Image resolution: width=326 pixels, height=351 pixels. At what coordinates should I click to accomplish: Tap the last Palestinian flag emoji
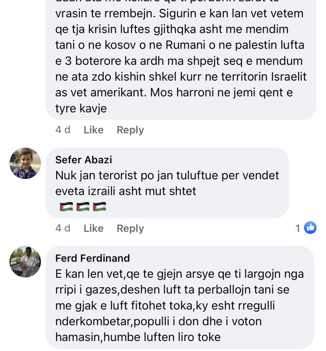click(99, 207)
